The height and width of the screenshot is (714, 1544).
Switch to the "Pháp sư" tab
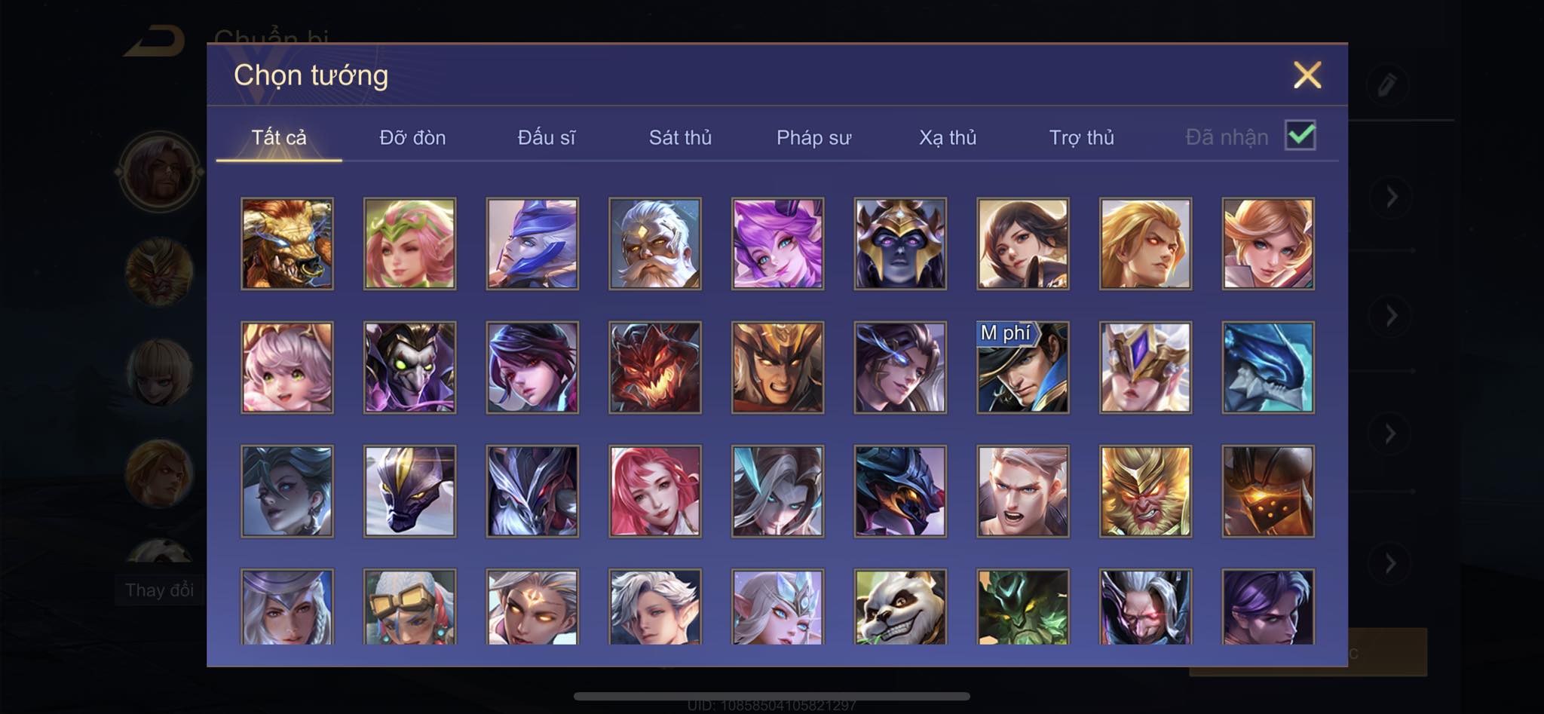click(813, 137)
